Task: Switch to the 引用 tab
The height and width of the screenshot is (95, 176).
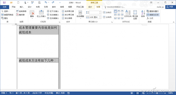Action: click(46, 7)
